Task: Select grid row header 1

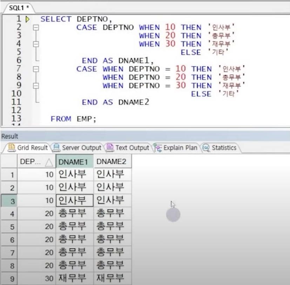Action: (9, 175)
